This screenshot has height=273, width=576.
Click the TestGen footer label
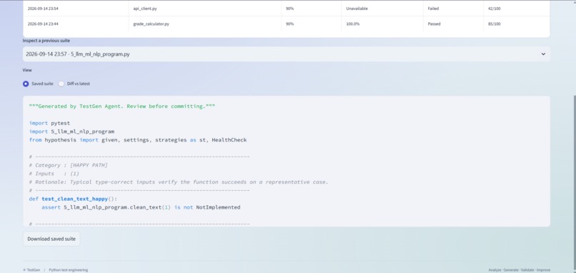[x=31, y=270]
